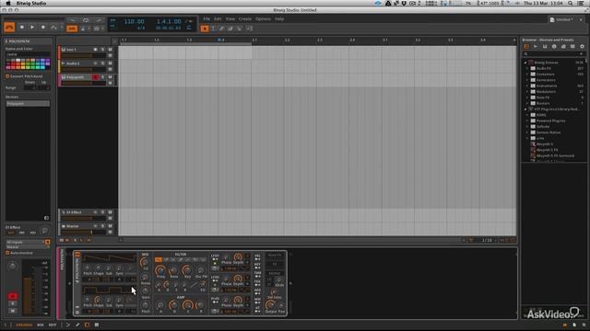Expand the Generators folder
This screenshot has height=331, width=590.
click(x=527, y=80)
